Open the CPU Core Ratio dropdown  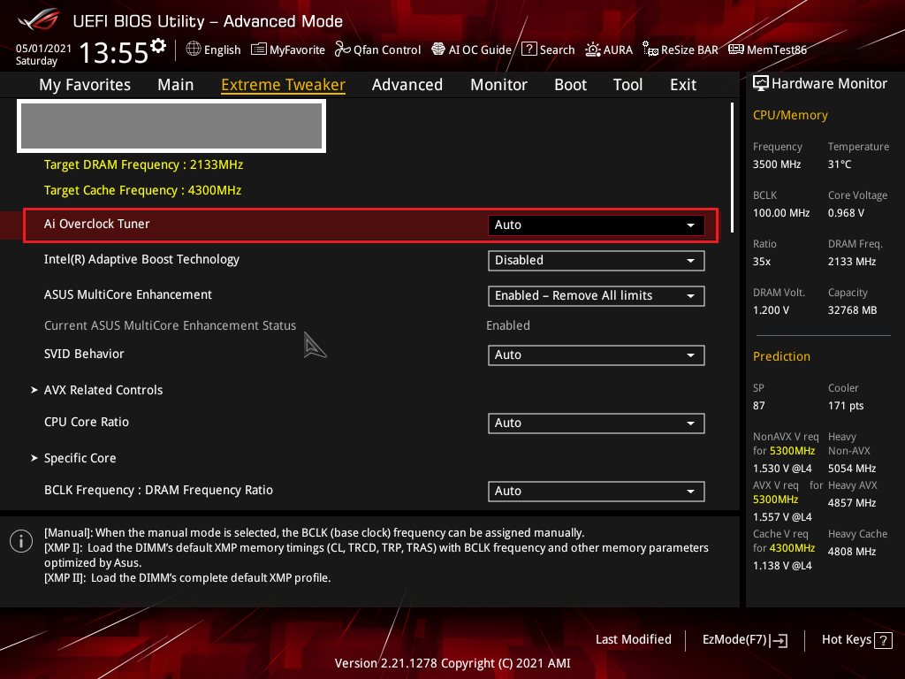(x=596, y=423)
